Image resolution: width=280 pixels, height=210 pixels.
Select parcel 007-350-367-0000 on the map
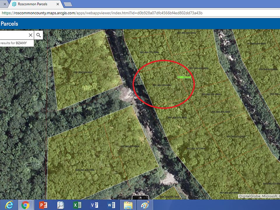pos(229,193)
